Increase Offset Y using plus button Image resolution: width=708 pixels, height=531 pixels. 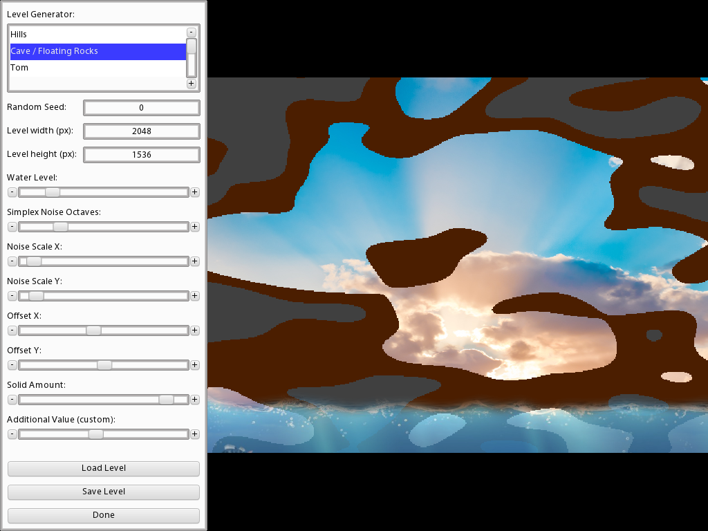[195, 365]
